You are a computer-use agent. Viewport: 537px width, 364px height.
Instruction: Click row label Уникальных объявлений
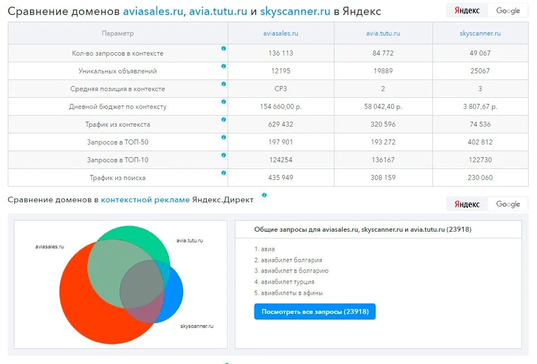[x=117, y=71]
